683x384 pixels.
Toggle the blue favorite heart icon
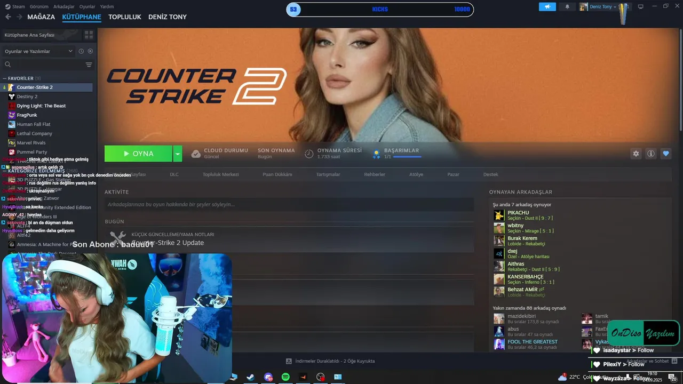(665, 154)
